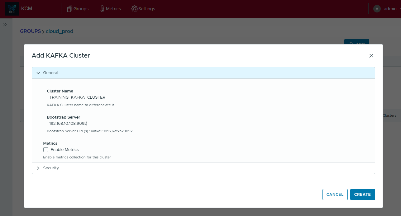
Task: Close the Add KAFKA Cluster dialog
Action: pyautogui.click(x=371, y=56)
